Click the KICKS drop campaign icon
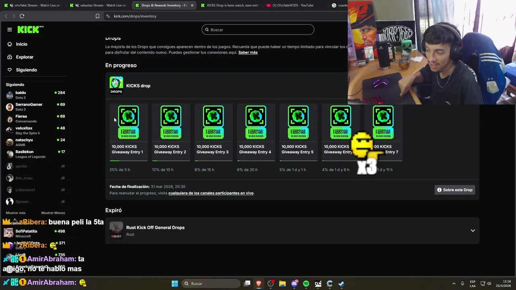Viewport: 516px width, 290px height. [116, 85]
